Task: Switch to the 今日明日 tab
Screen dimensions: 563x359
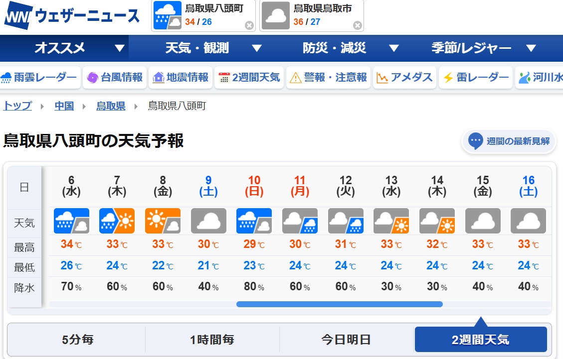Action: [x=346, y=340]
